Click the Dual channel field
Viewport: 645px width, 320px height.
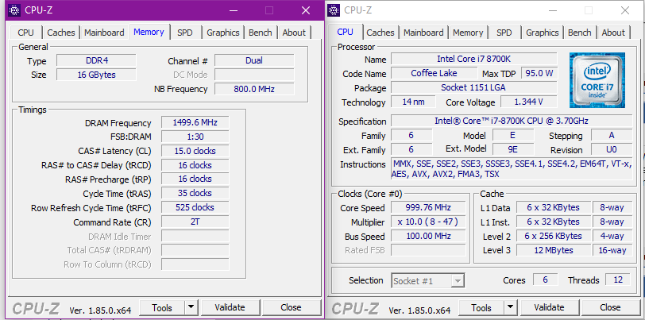(x=254, y=60)
